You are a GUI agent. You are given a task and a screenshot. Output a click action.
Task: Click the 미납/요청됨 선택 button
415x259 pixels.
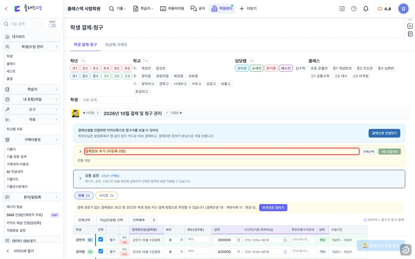click(111, 220)
